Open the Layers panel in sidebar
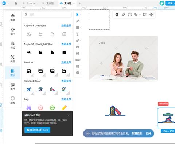The width and height of the screenshot is (175, 144). pos(13,18)
